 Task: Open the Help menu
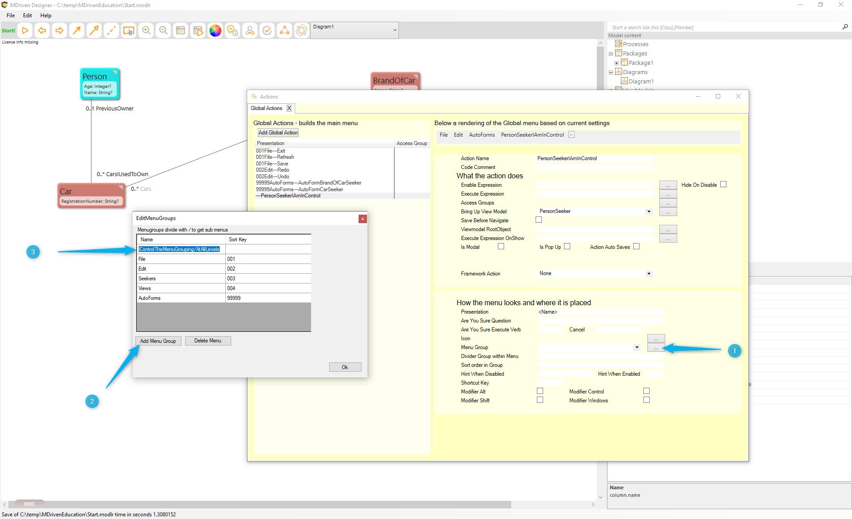46,16
